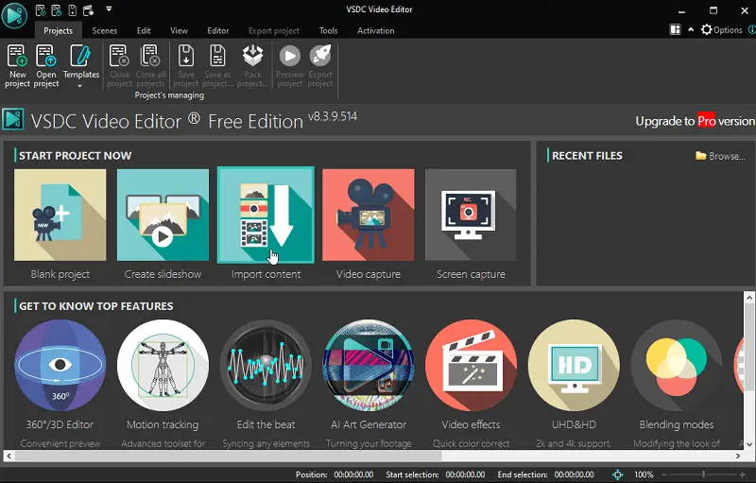Switch to the Scenes tab
756x483 pixels.
coord(105,30)
